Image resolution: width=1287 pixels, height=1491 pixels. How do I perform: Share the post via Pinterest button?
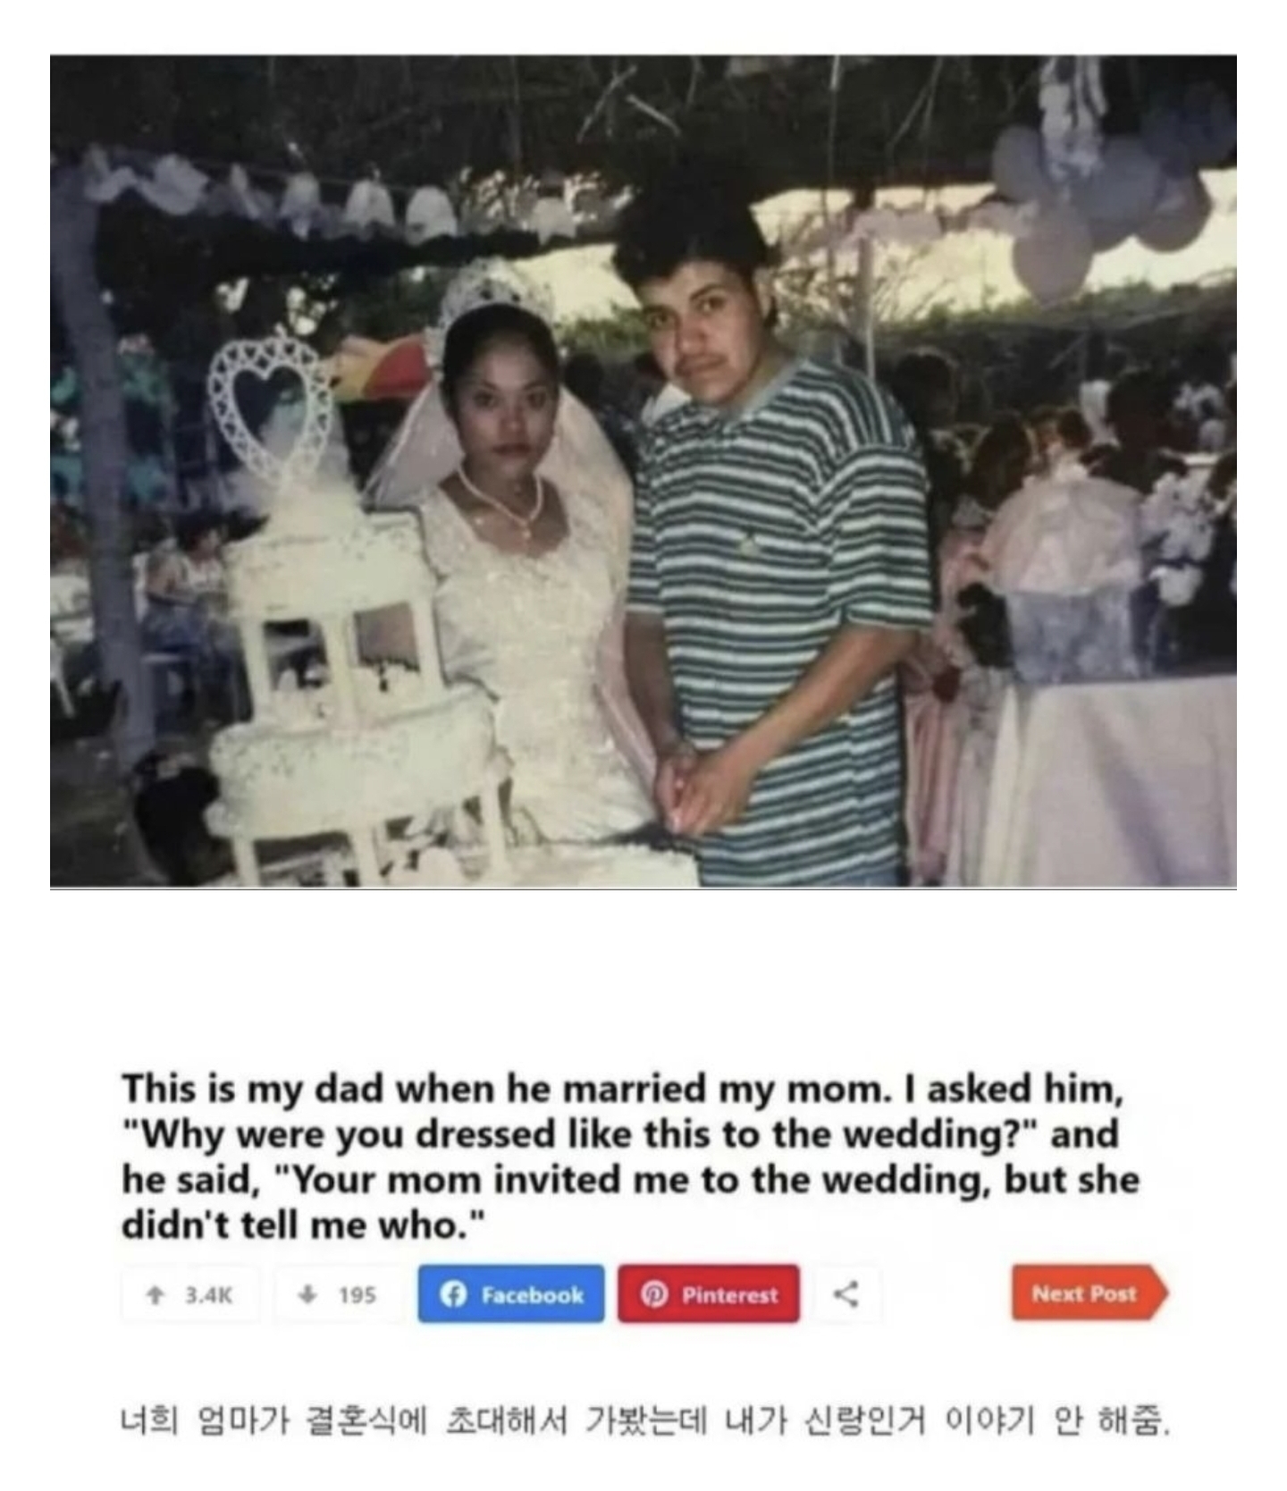coord(709,1293)
